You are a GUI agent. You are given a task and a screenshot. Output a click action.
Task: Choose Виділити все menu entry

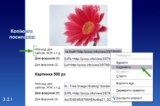125,83
